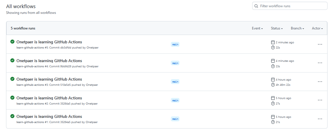
Task: Click main branch label on run #1
Action: tap(175, 119)
